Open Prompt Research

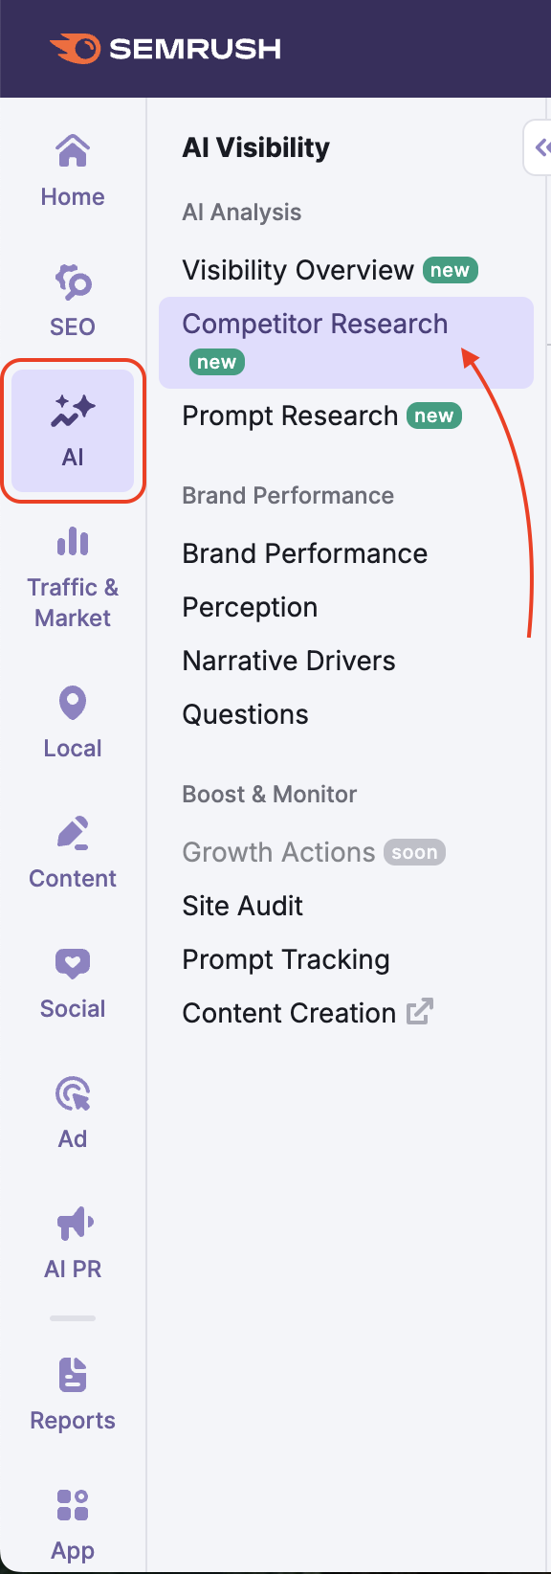tap(289, 416)
